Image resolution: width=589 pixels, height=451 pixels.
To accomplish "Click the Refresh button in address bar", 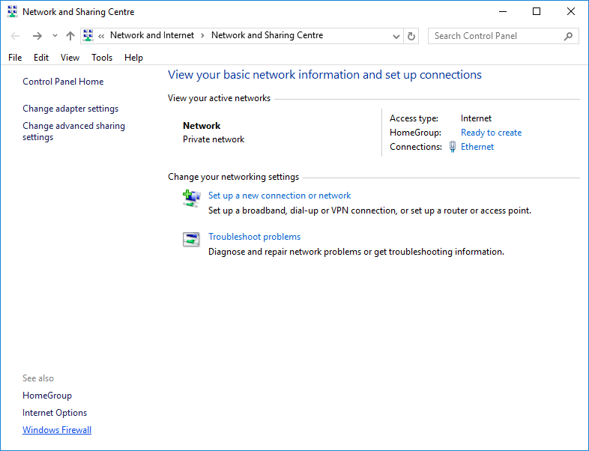I will point(411,36).
